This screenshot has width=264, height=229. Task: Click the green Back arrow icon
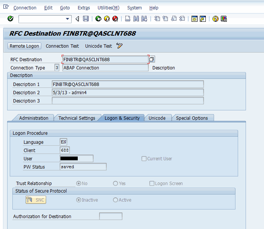98,19
